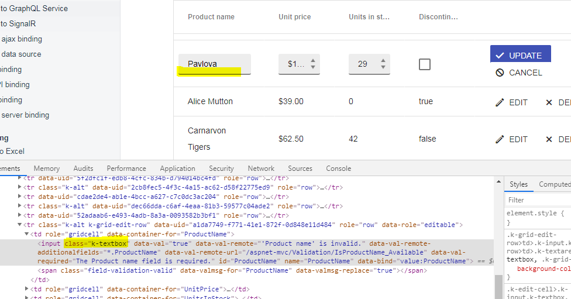Open the Audits devtools tab

[x=84, y=169]
